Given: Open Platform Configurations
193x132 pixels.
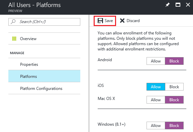Looking at the screenshot, I should [44, 89].
